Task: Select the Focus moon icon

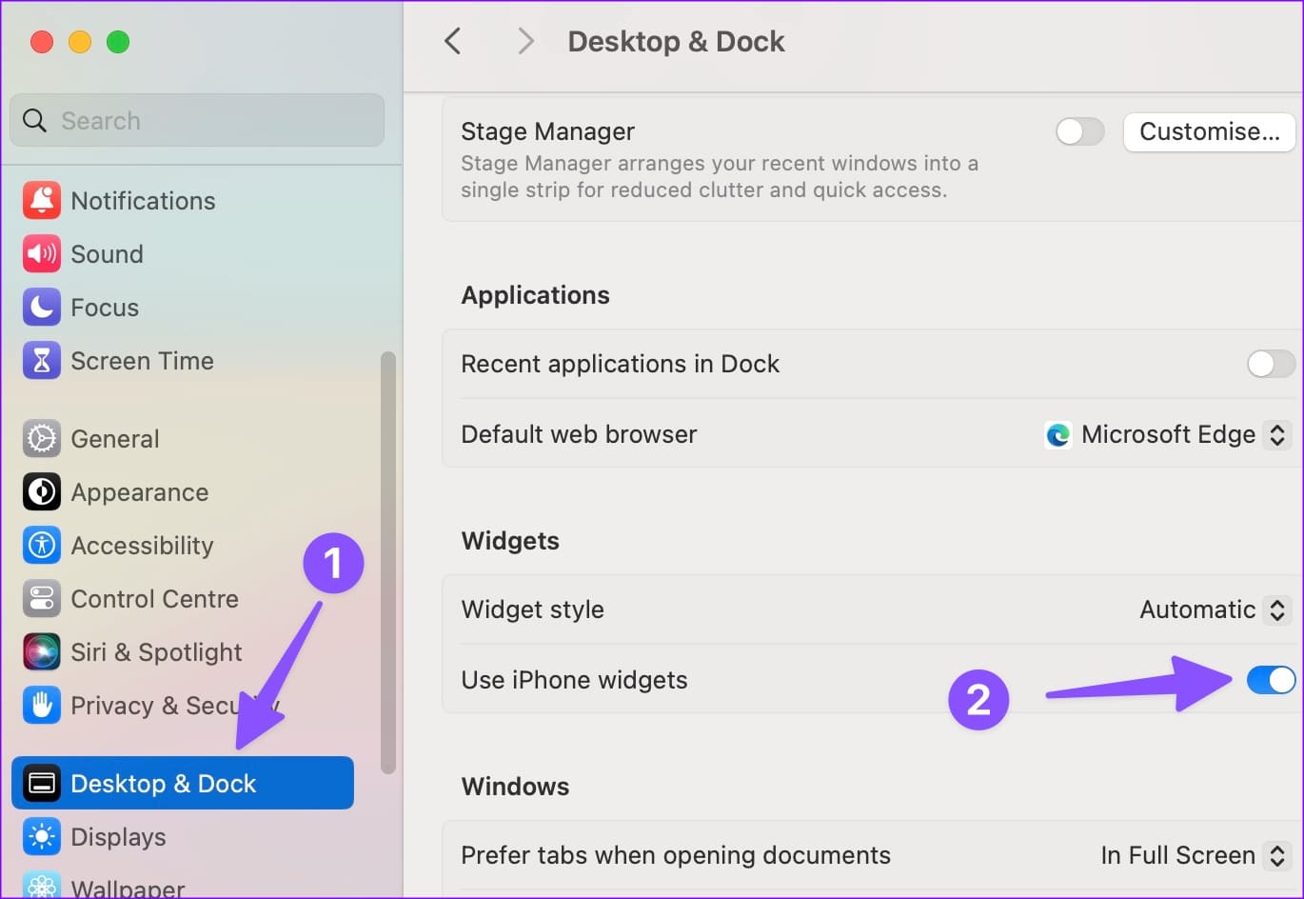Action: pyautogui.click(x=42, y=308)
